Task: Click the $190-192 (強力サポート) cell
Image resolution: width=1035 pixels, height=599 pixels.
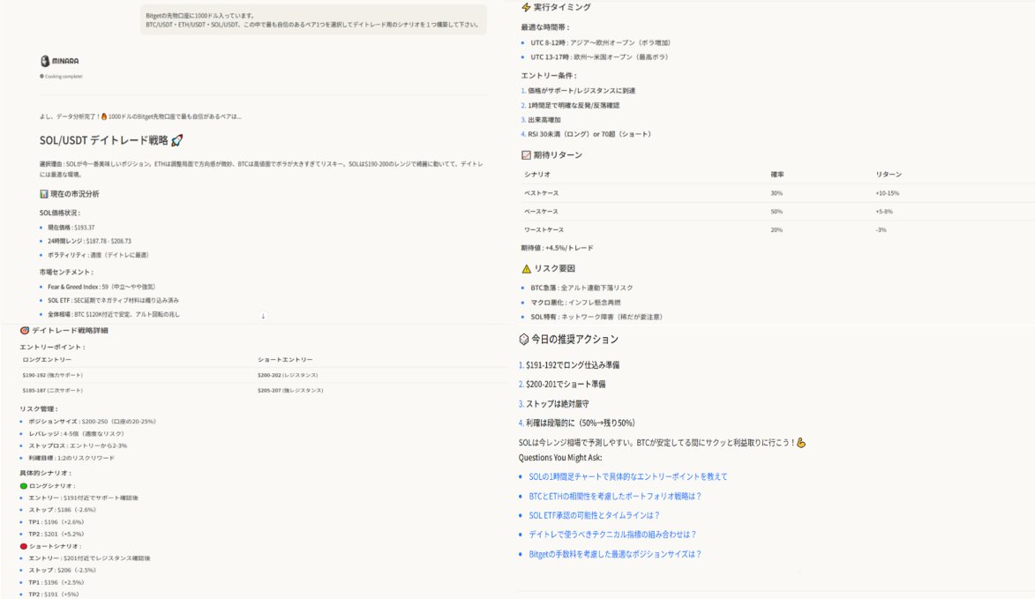Action: pos(53,375)
